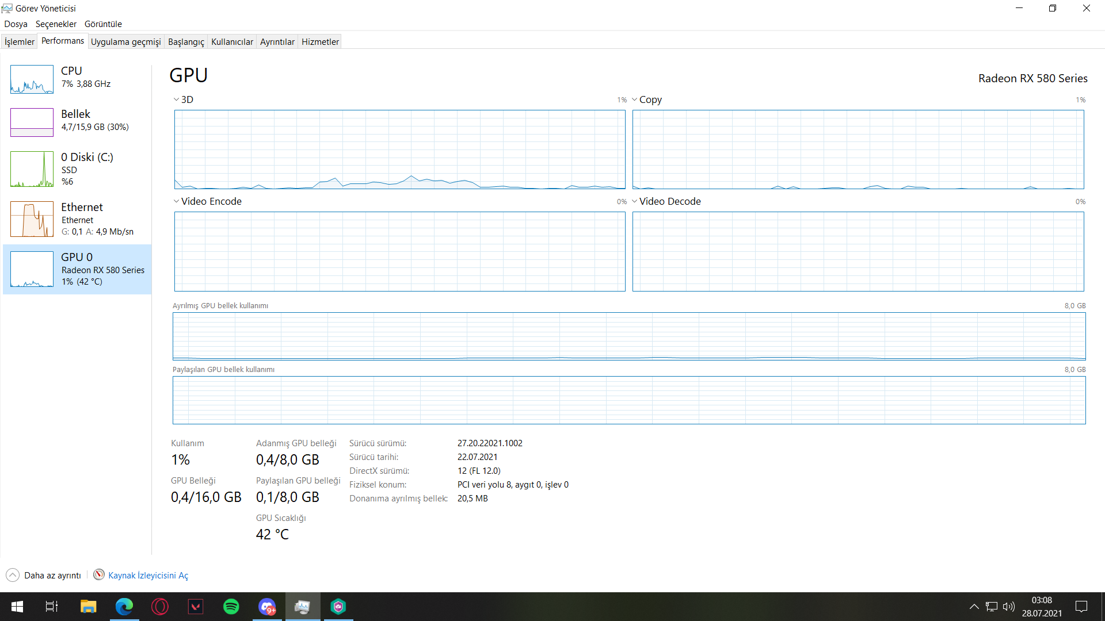The image size is (1105, 621).
Task: Select the 0 Diski (C:) graph
Action: pyautogui.click(x=32, y=169)
